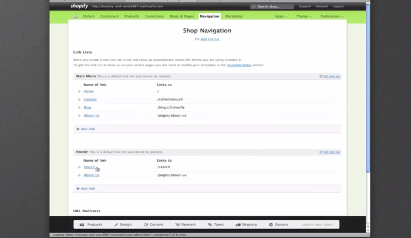The image size is (411, 238).
Task: Go to the Marketing tab
Action: pos(234,16)
